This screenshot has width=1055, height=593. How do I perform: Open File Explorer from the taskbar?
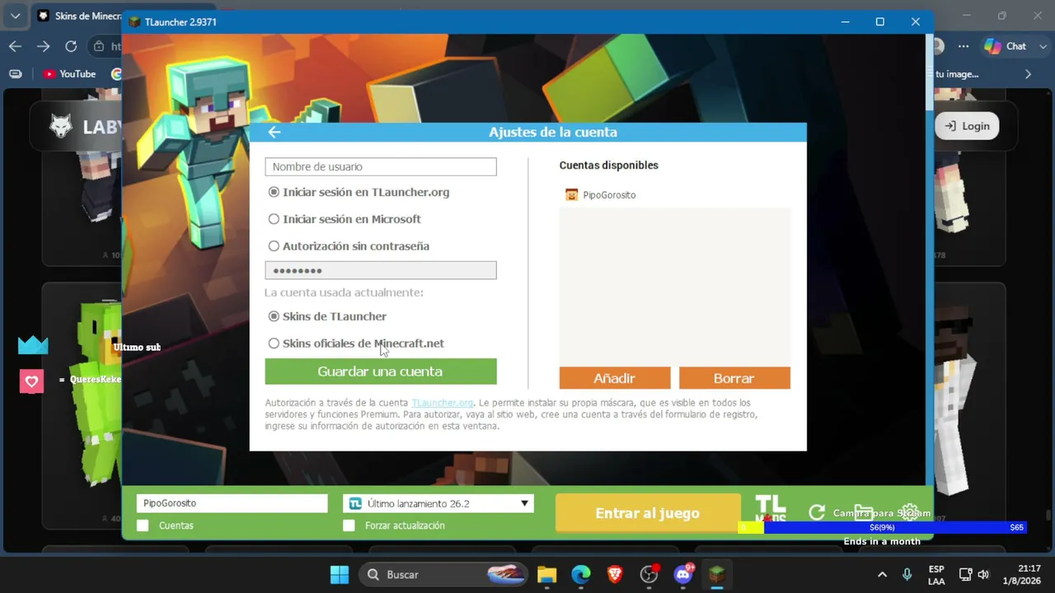(x=546, y=574)
